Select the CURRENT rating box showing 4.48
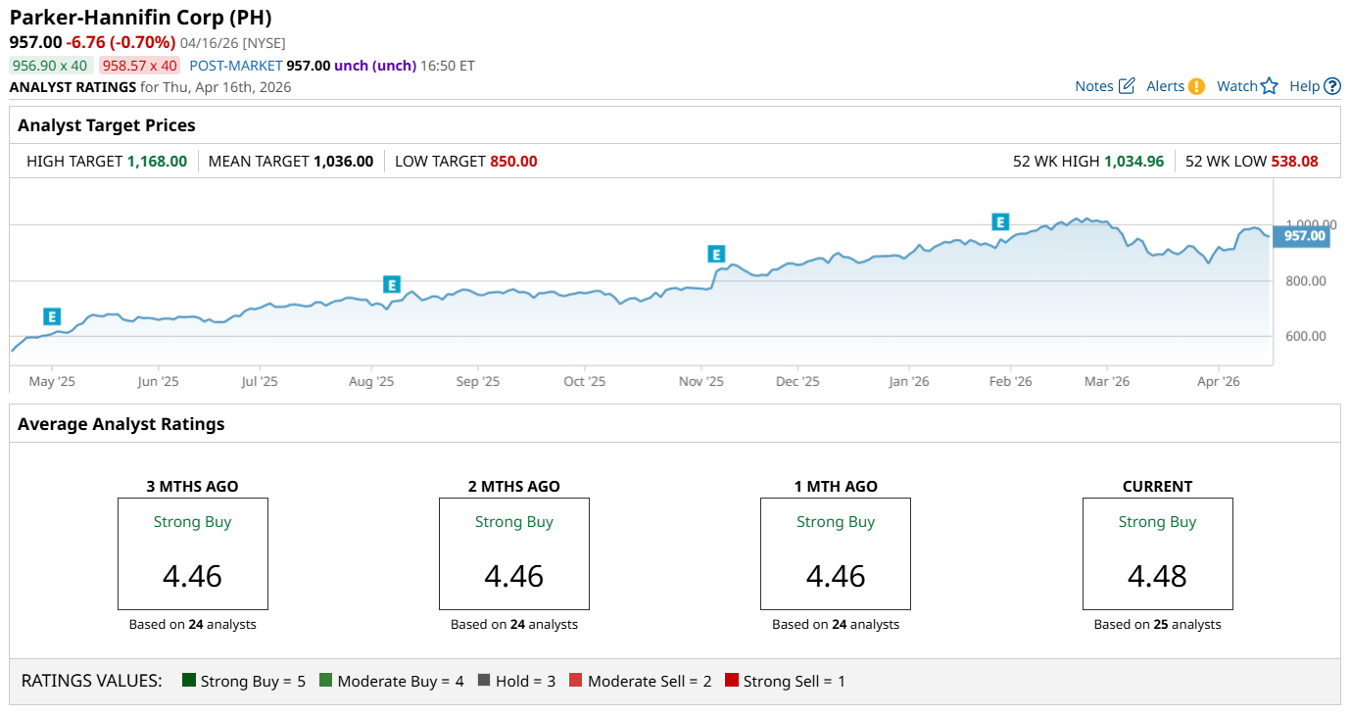Viewport: 1350px width, 716px height. pos(1157,553)
